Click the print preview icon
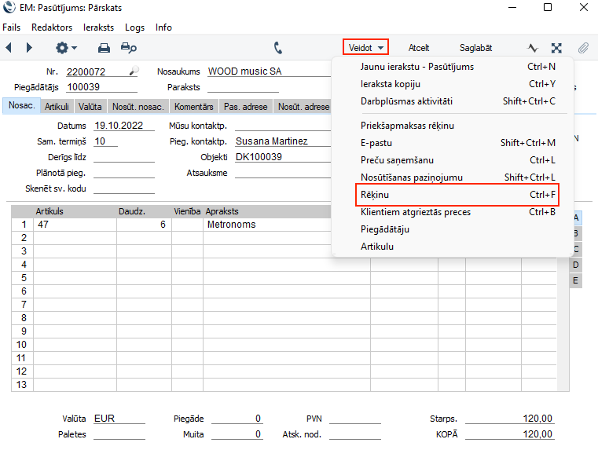The height and width of the screenshot is (450, 598). point(129,48)
